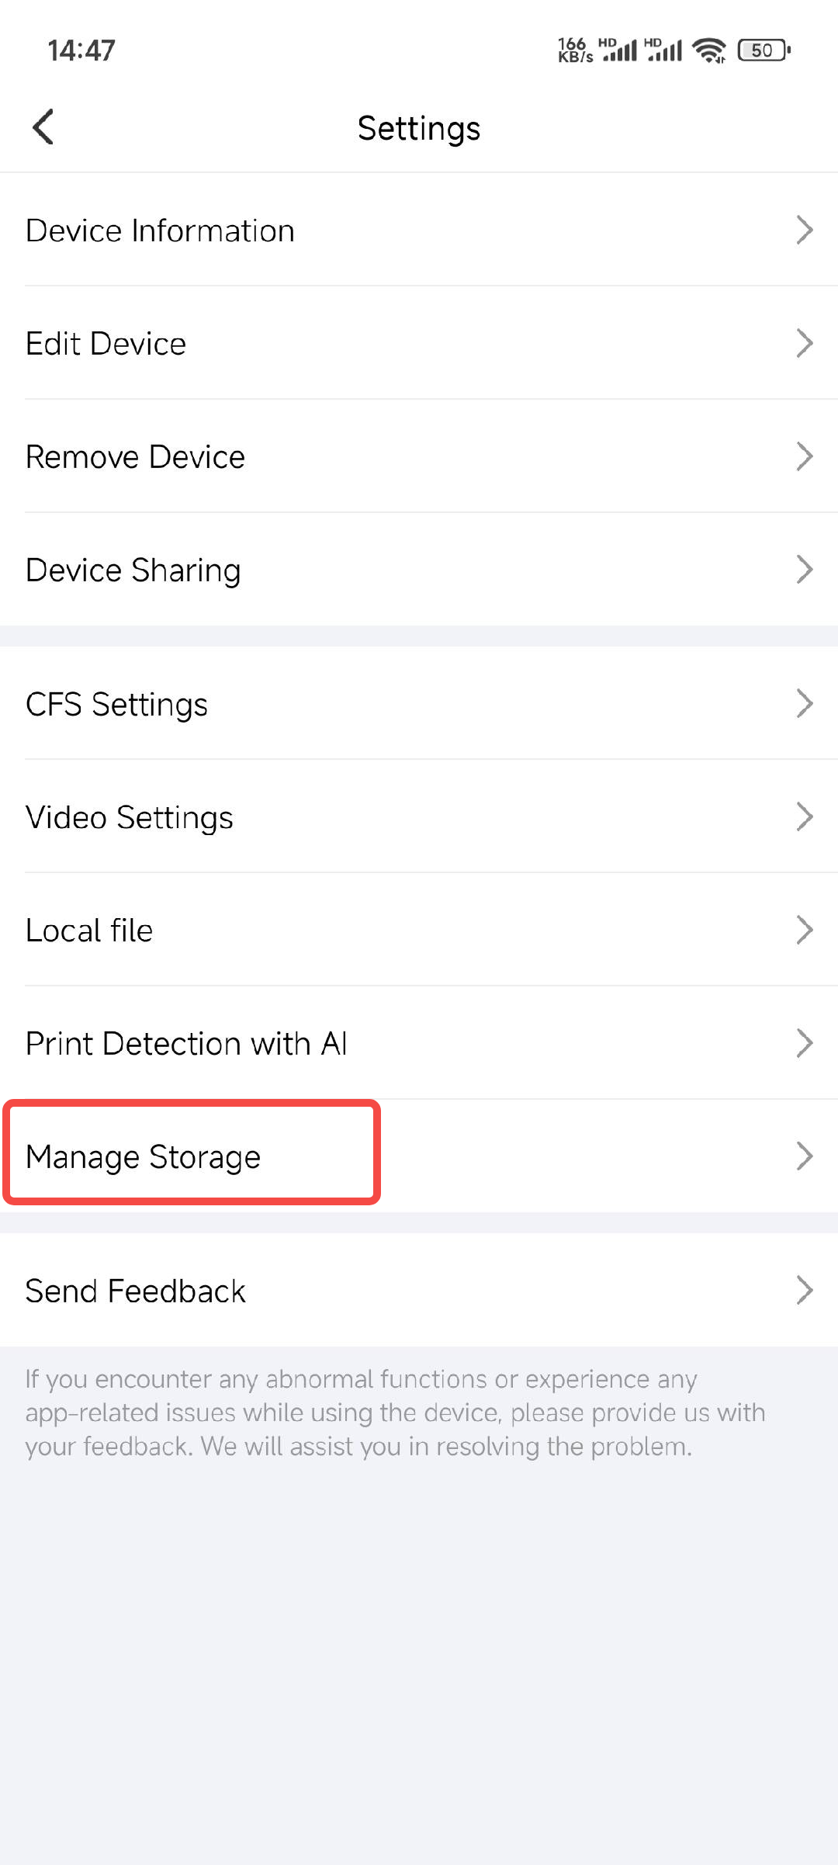Open the Local file entry
The image size is (838, 1865).
89,931
